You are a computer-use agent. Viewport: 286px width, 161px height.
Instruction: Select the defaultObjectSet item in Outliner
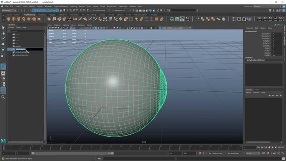22,55
